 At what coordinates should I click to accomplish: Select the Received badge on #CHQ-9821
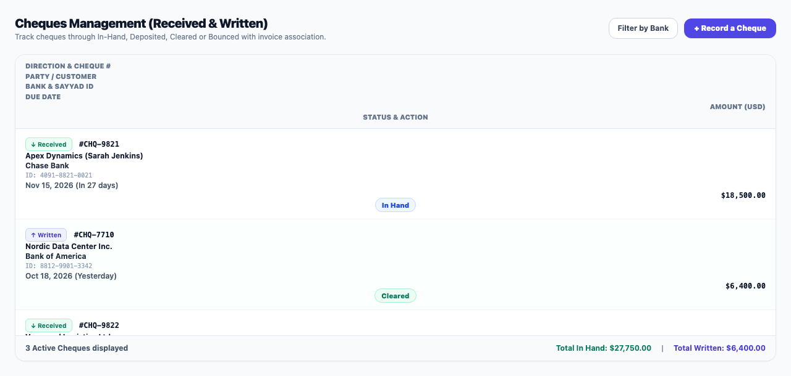(x=49, y=144)
